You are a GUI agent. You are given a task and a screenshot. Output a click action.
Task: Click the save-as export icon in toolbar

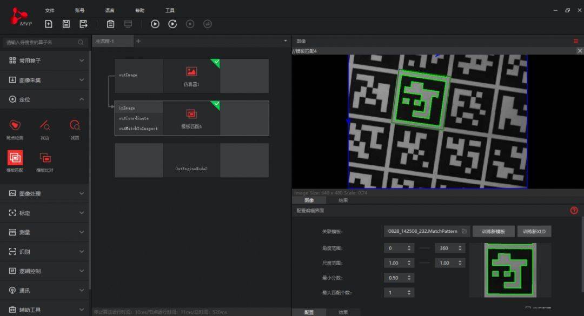(x=83, y=24)
